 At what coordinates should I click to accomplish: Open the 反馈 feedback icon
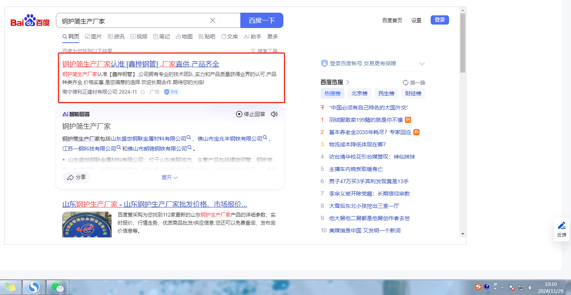pos(561,229)
